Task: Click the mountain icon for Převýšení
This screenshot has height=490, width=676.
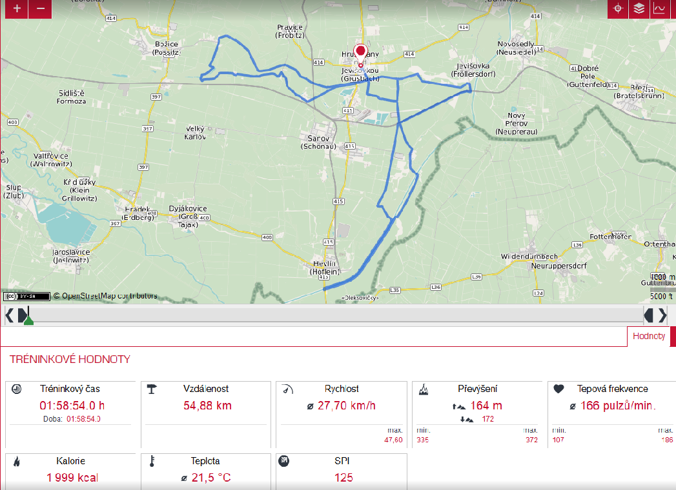Action: coord(424,389)
